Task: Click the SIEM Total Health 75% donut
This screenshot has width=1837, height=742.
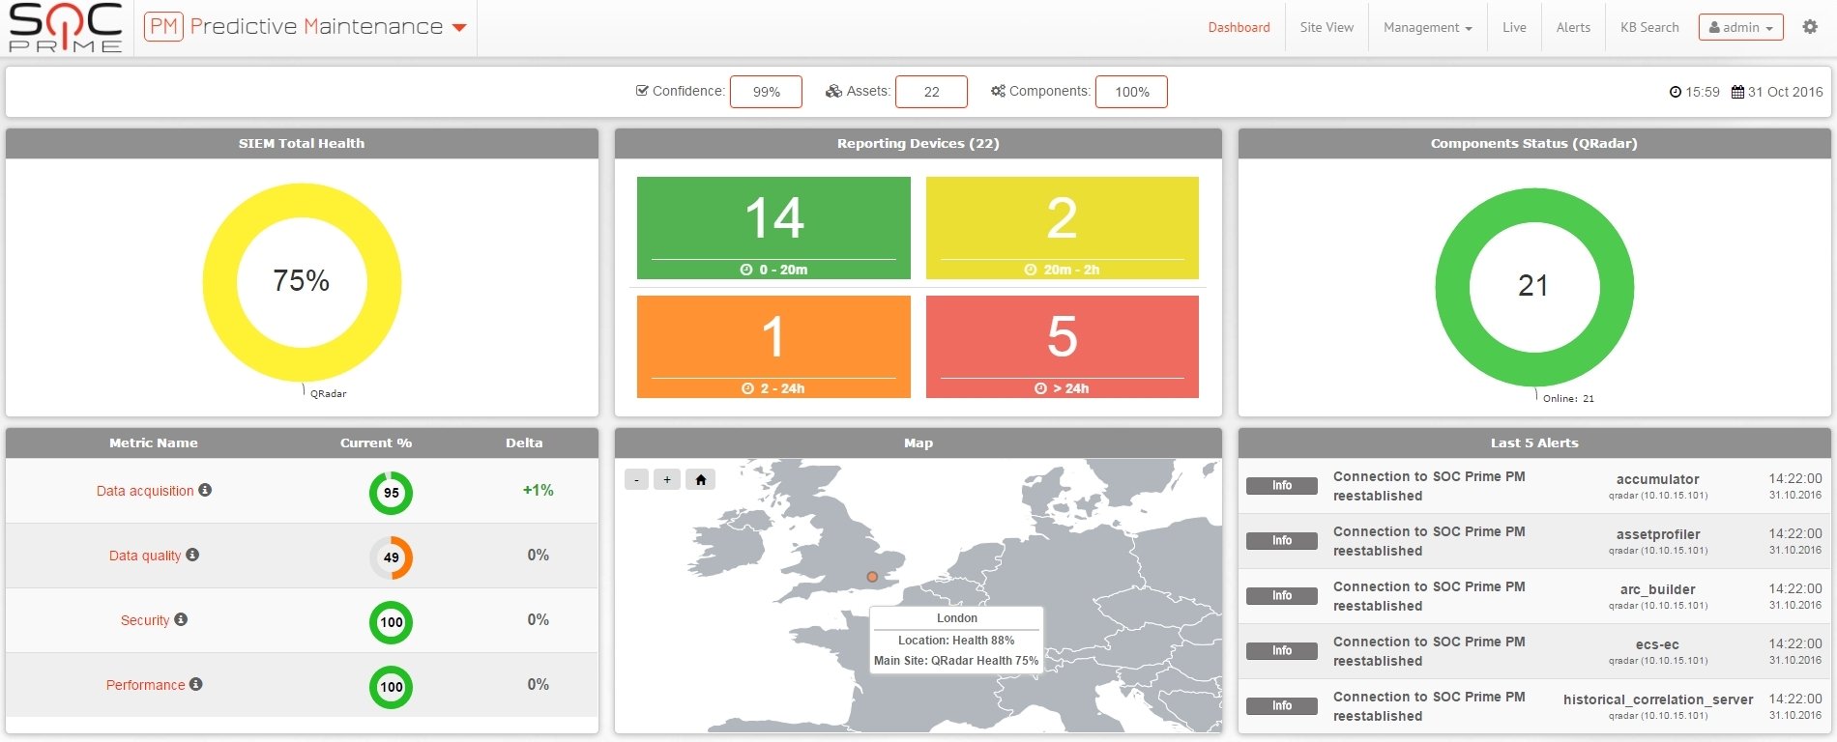Action: point(302,282)
